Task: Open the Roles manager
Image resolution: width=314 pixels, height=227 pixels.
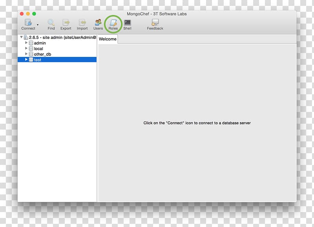Action: [113, 24]
